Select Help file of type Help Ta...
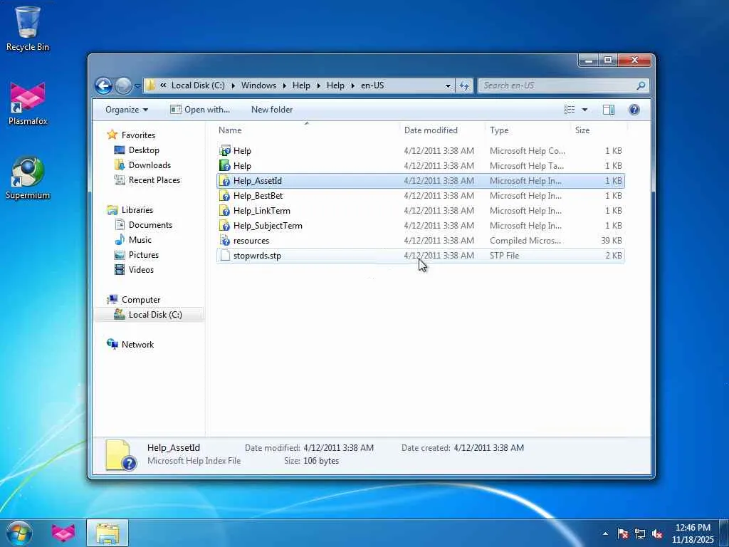 pyautogui.click(x=421, y=165)
